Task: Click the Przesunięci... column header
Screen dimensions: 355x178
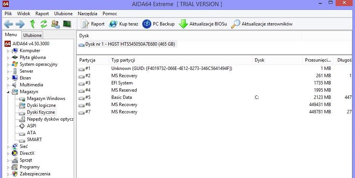Action: [318, 60]
